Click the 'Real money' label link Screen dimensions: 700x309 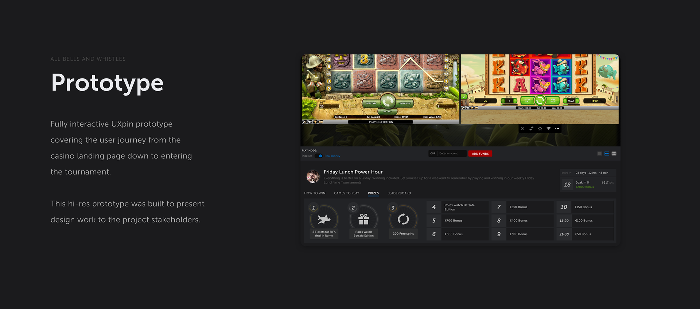click(x=332, y=156)
